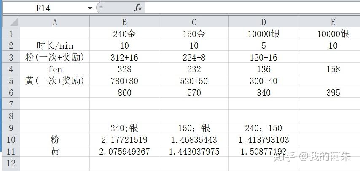Click cell containing 120+16
360x171 pixels.
coord(263,57)
